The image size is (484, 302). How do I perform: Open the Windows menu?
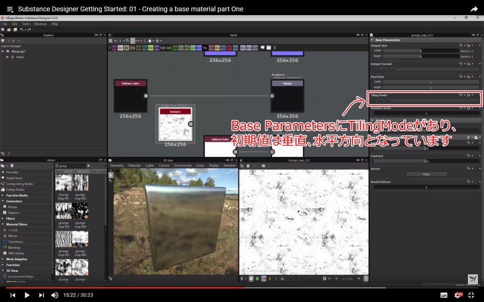(40, 24)
